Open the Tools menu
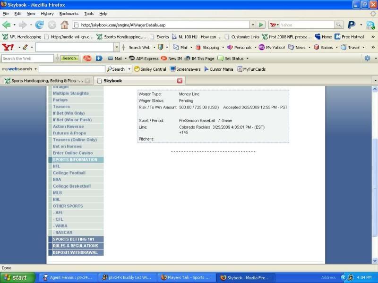 pos(89,14)
